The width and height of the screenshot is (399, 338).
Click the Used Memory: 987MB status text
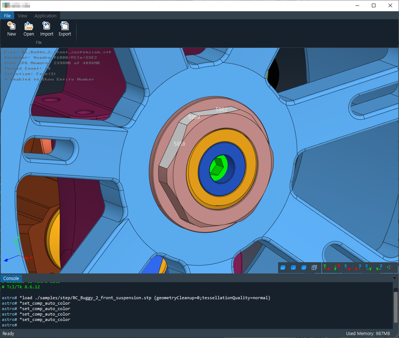point(368,333)
